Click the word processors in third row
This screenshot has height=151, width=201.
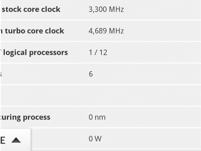point(49,53)
